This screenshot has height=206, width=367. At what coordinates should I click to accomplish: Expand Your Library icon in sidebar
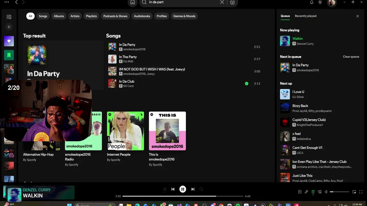tap(9, 17)
